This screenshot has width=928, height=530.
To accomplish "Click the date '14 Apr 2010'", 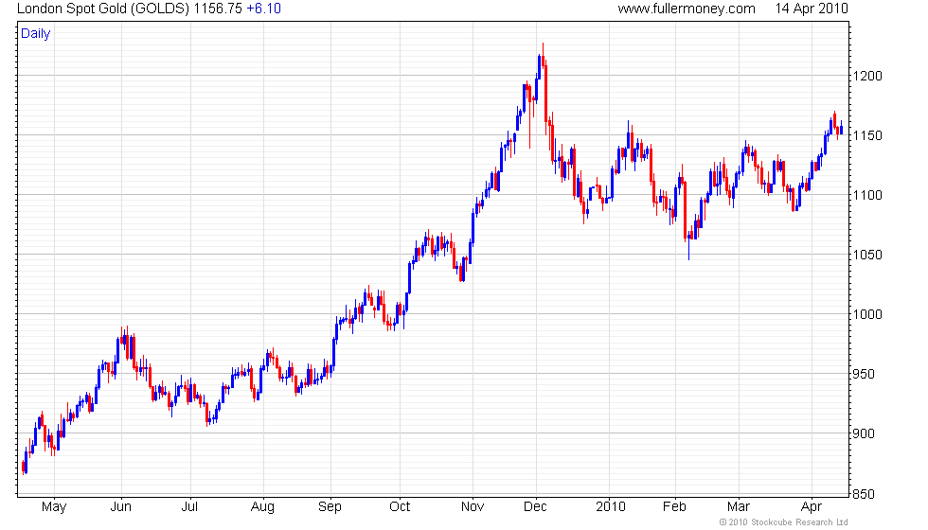I will point(812,9).
